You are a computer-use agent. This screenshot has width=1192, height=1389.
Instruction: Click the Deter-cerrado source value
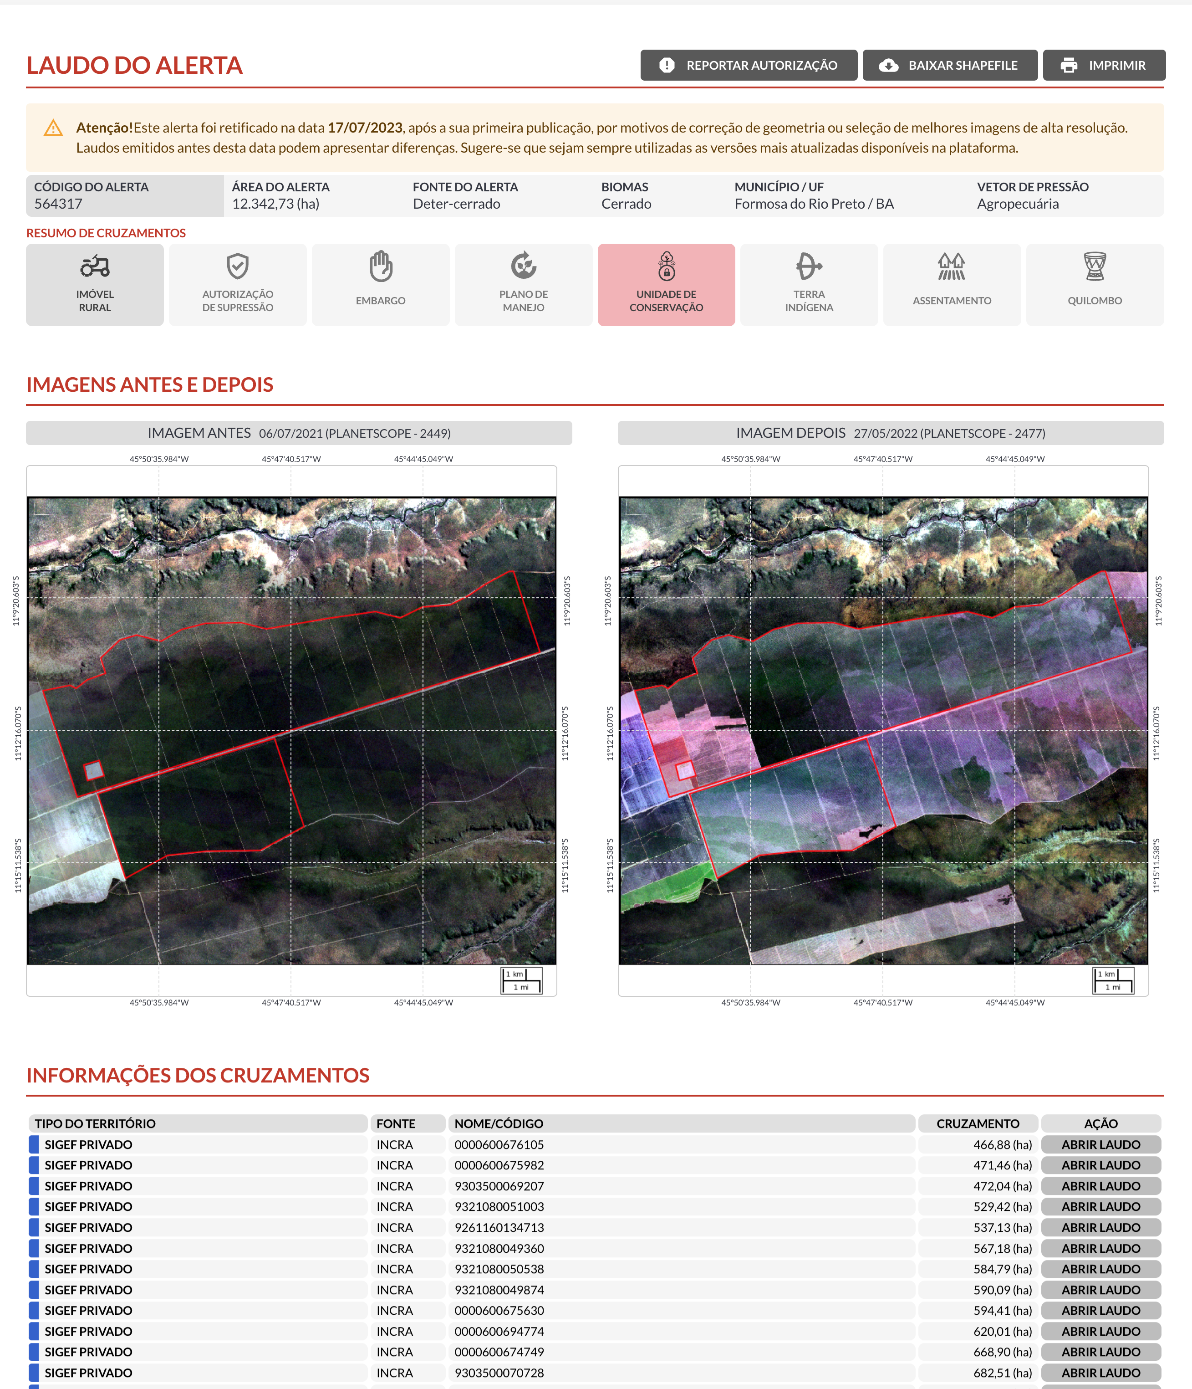[x=456, y=204]
